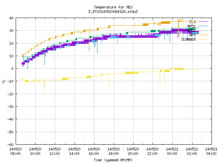Click the NPI legend label
This screenshot has width=218, height=163.
(x=192, y=35)
